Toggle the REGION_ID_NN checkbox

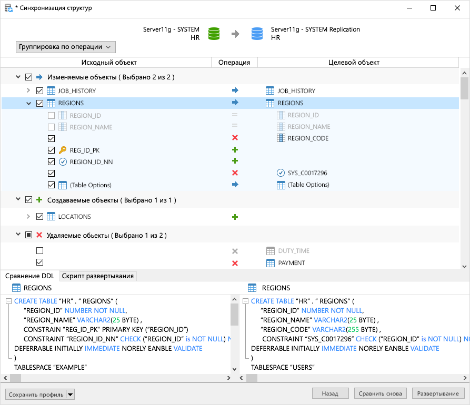(x=51, y=161)
